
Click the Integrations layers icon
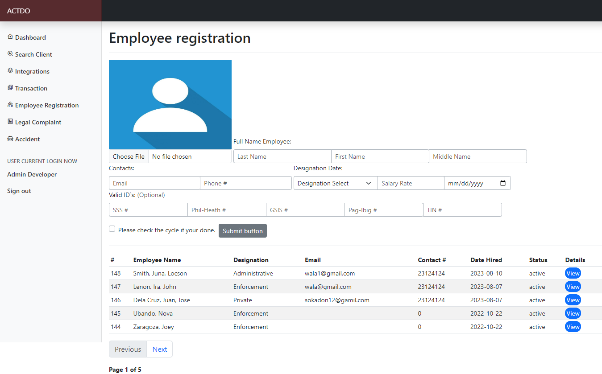10,71
